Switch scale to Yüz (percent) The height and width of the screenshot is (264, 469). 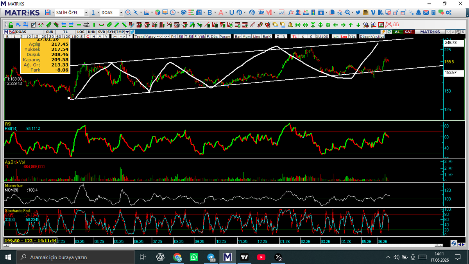tap(353, 36)
